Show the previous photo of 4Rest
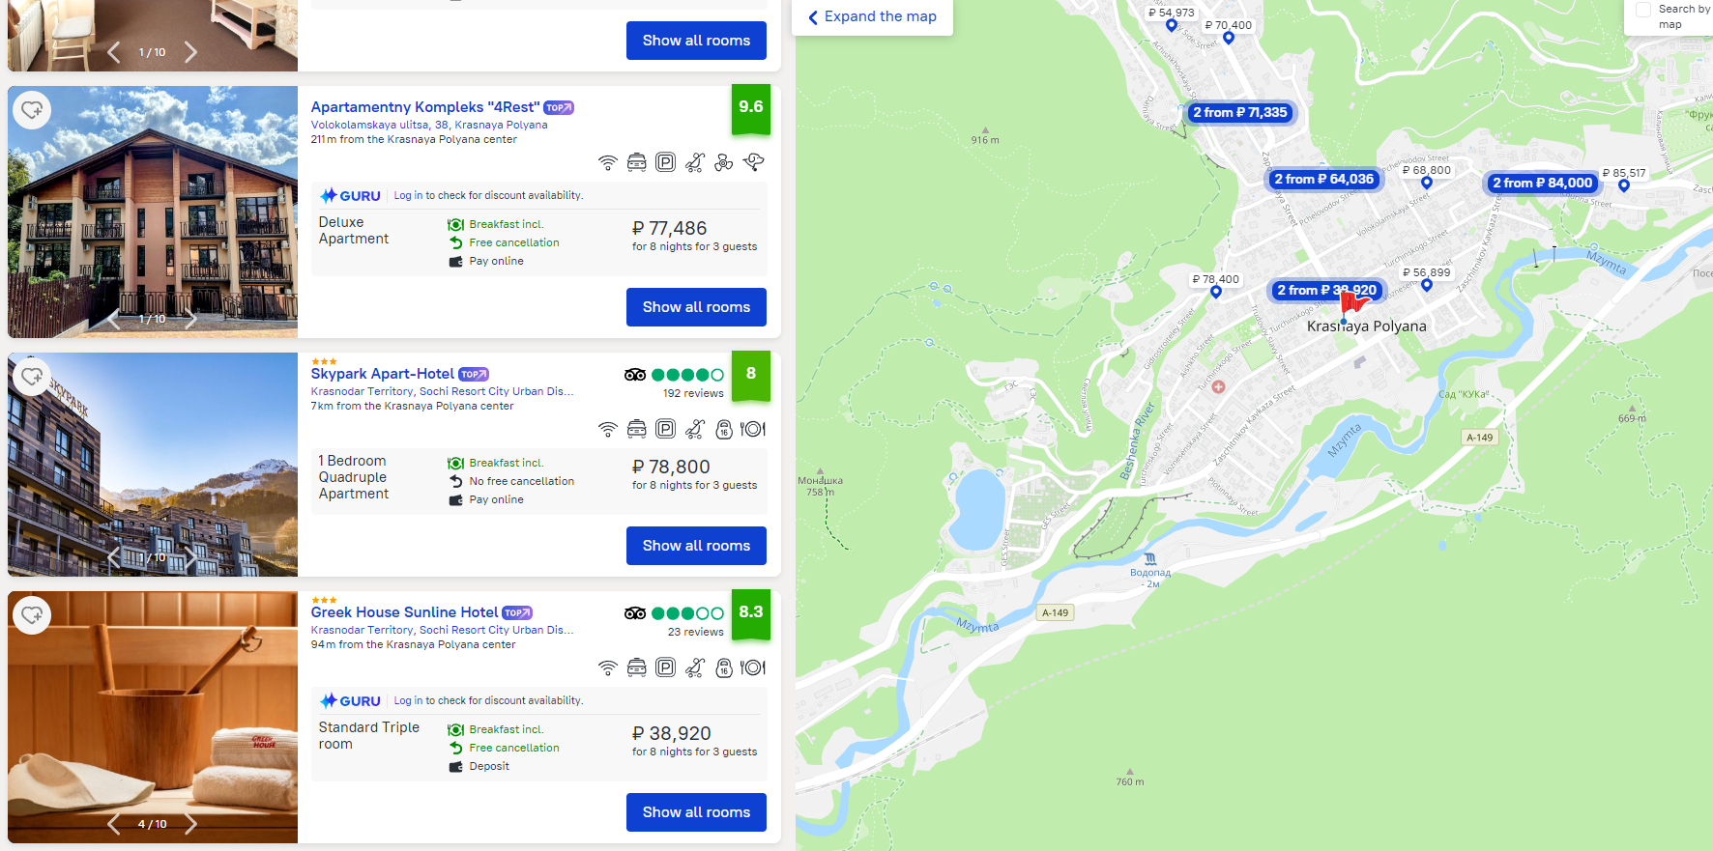1713x851 pixels. [x=114, y=319]
